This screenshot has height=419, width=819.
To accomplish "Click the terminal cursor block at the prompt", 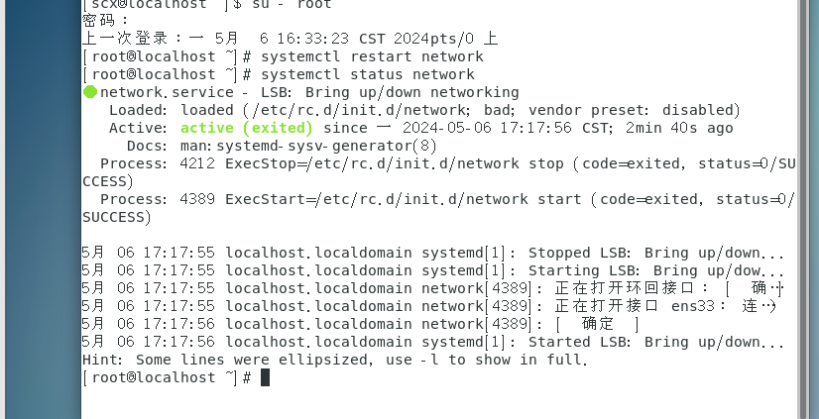I will click(x=265, y=377).
